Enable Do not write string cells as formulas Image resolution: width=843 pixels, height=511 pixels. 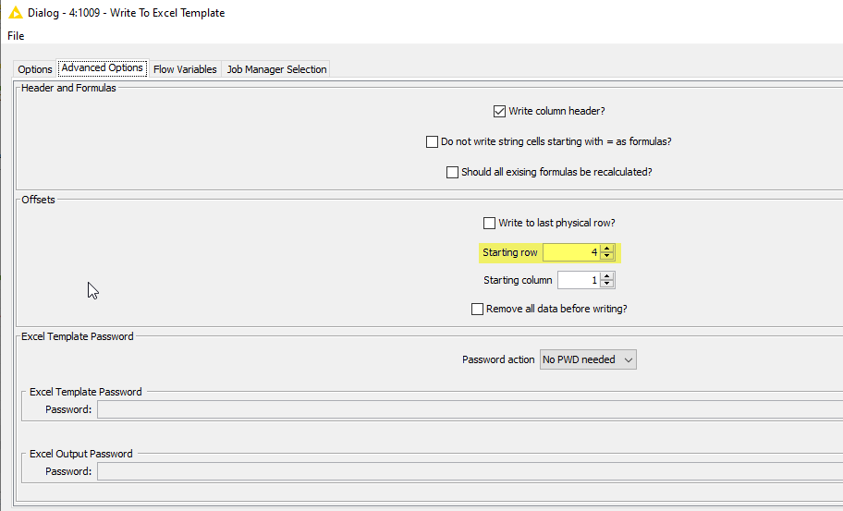[432, 142]
